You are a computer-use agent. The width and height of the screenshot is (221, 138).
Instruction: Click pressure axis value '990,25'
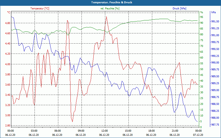215,56
